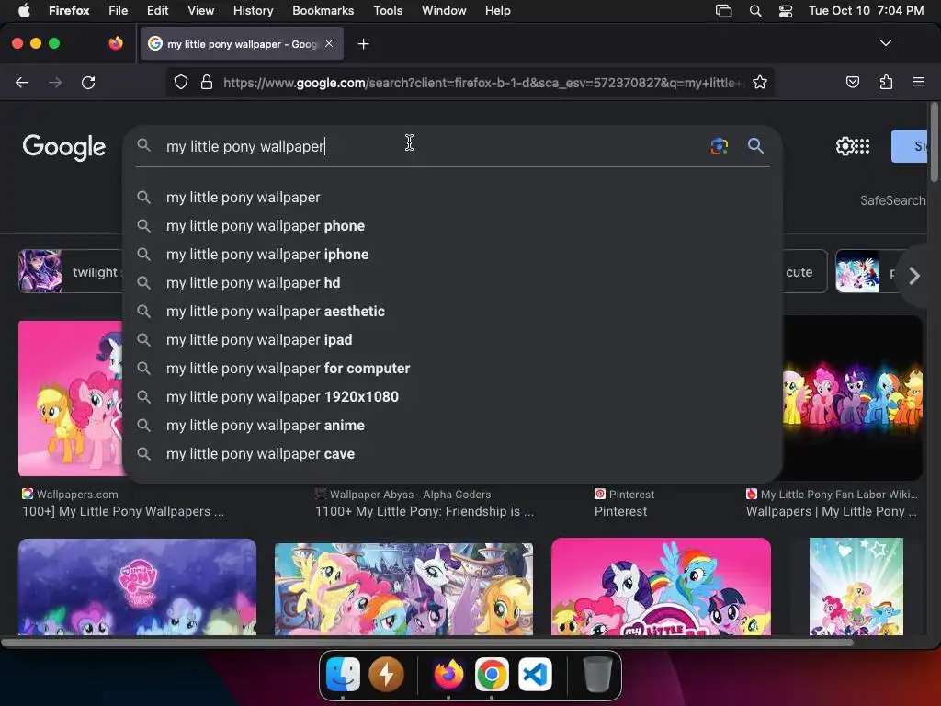Click the Firefox View icon in tab bar

coord(116,43)
